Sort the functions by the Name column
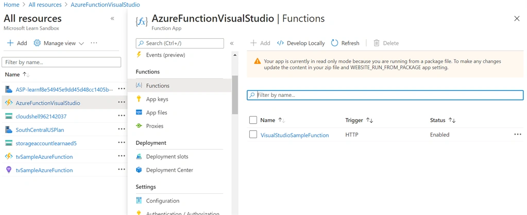This screenshot has height=215, width=527. [273, 120]
